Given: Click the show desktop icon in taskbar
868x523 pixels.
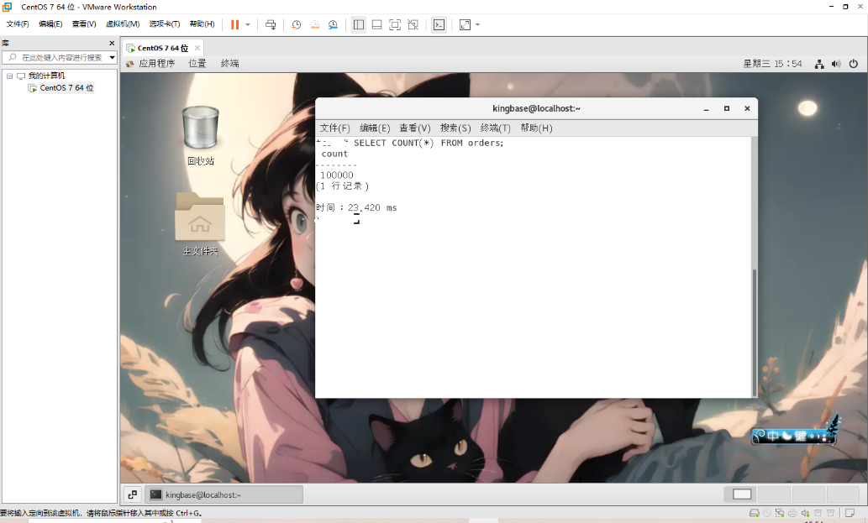Looking at the screenshot, I should pyautogui.click(x=132, y=494).
